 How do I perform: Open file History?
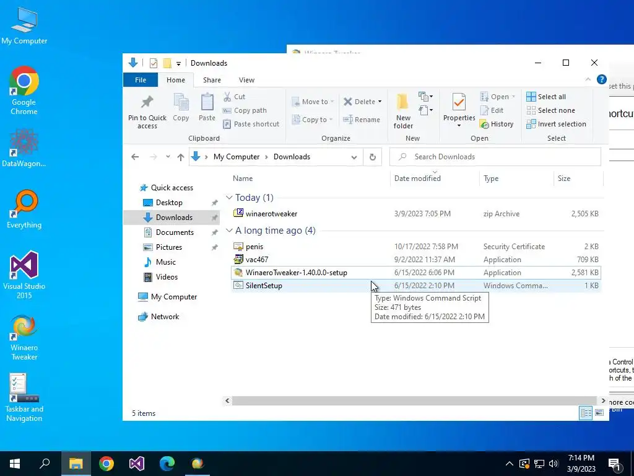(x=497, y=124)
